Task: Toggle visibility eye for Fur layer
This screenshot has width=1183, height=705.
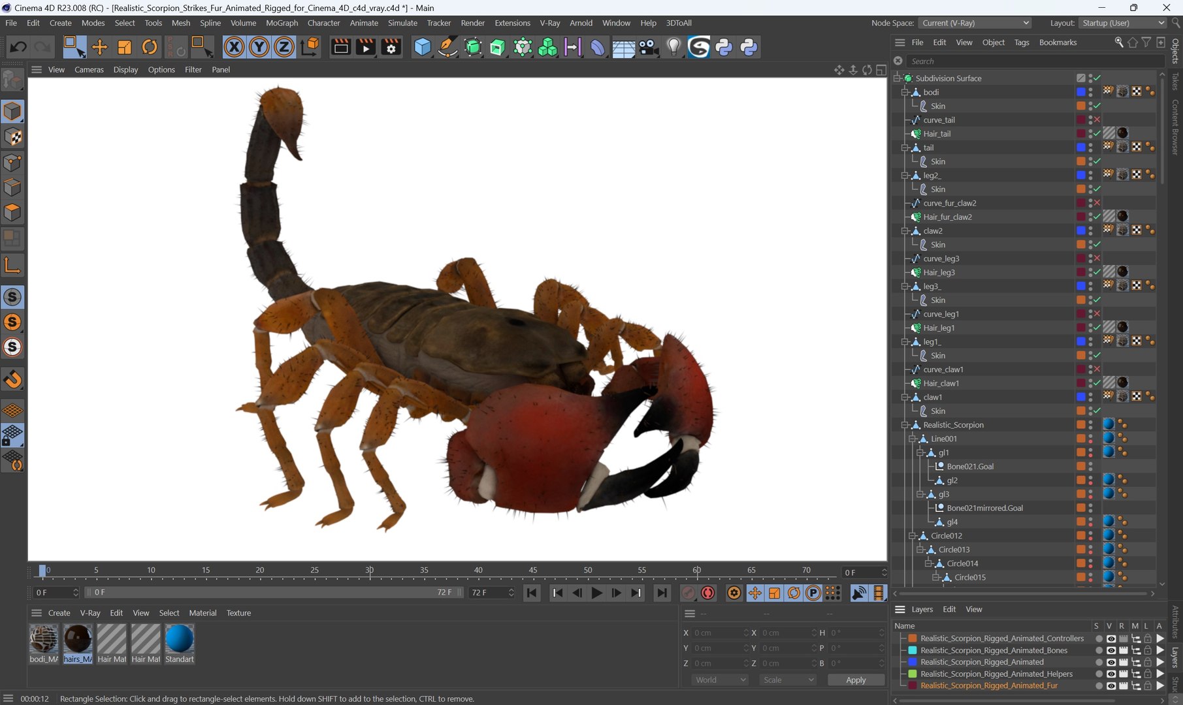Action: (1110, 685)
